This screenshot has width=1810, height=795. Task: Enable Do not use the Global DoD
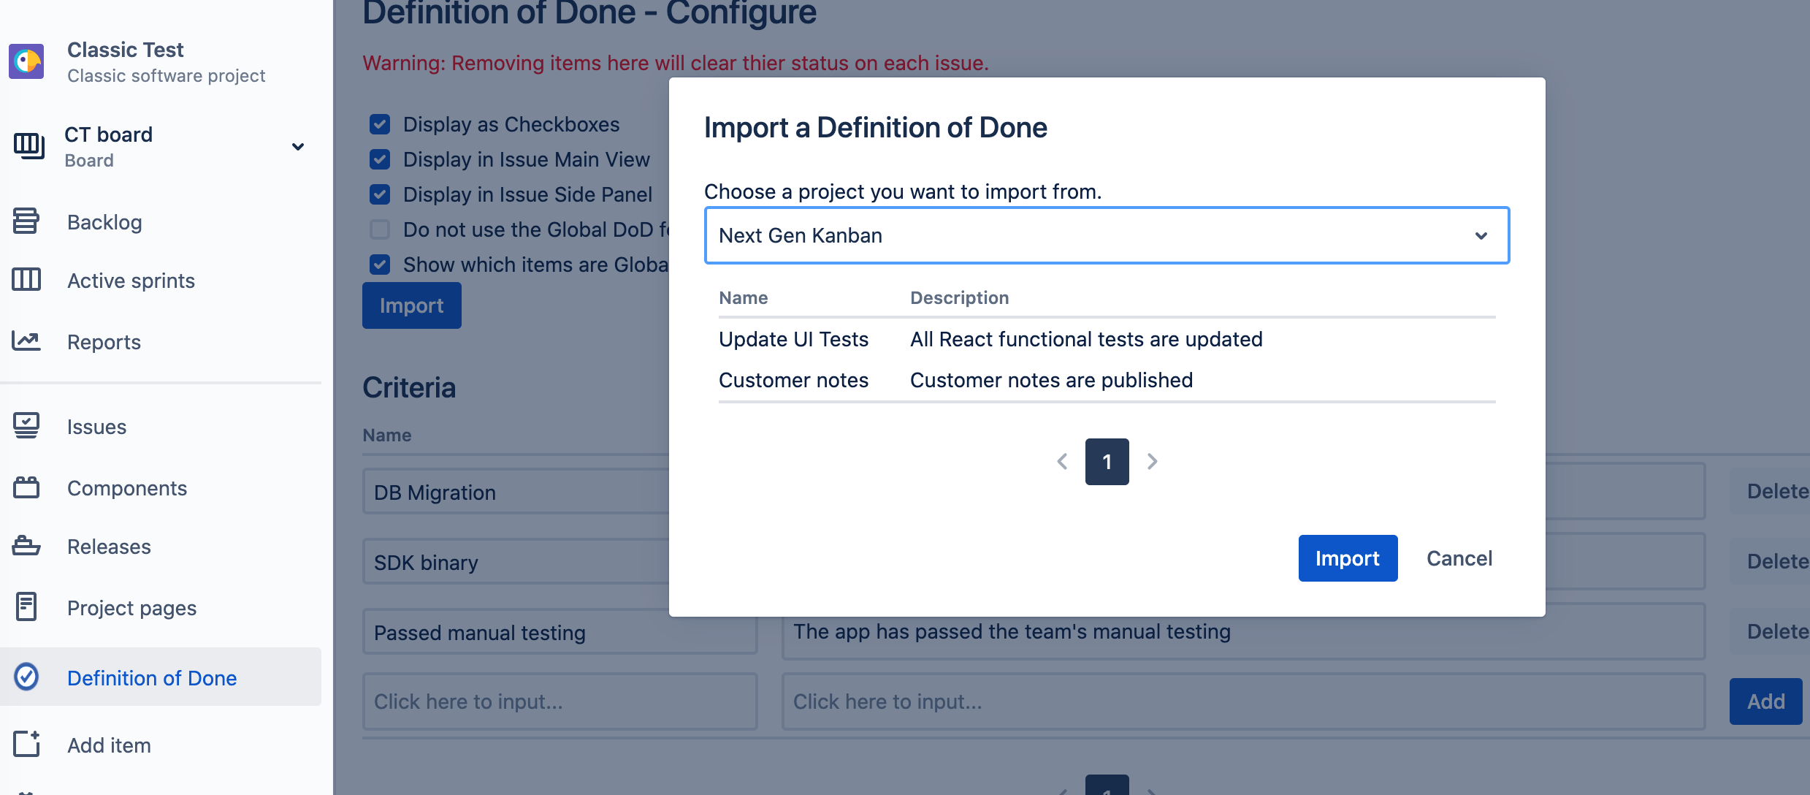380,229
